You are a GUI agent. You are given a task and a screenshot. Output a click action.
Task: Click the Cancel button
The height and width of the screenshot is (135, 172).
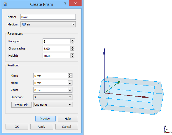(x=67, y=127)
